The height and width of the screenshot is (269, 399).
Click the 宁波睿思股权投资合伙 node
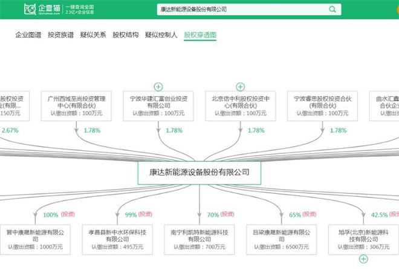[x=322, y=106]
